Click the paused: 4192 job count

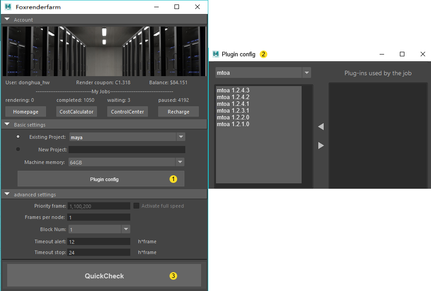coord(174,100)
